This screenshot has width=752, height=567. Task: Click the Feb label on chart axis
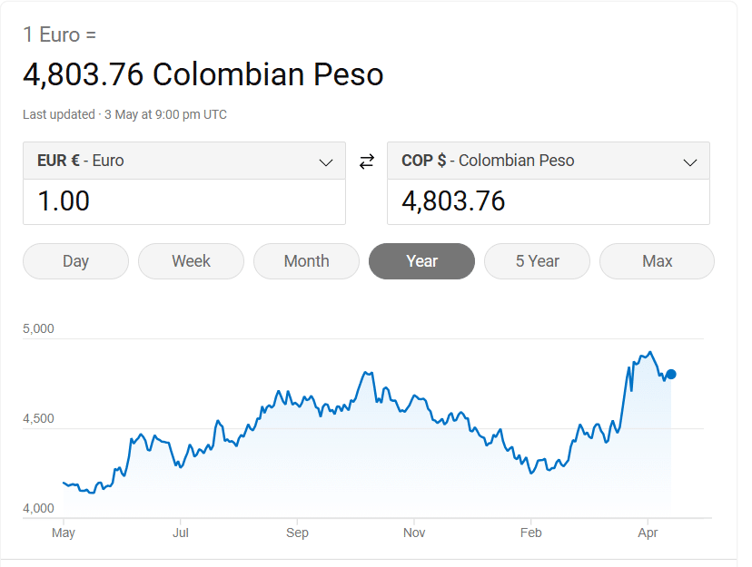pos(531,533)
